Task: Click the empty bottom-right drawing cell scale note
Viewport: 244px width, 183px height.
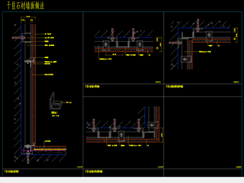Action: pyautogui.click(x=239, y=167)
